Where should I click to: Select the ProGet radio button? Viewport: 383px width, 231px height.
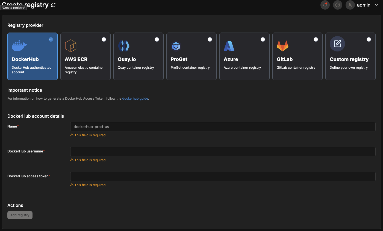click(x=210, y=39)
